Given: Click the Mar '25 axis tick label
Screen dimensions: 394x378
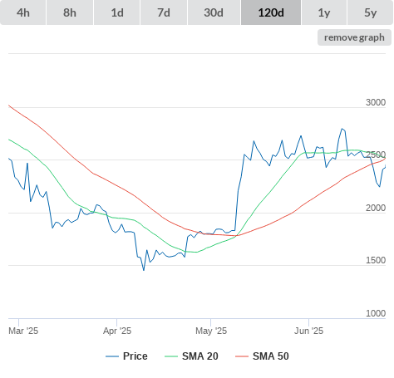Looking at the screenshot, I should [23, 331].
